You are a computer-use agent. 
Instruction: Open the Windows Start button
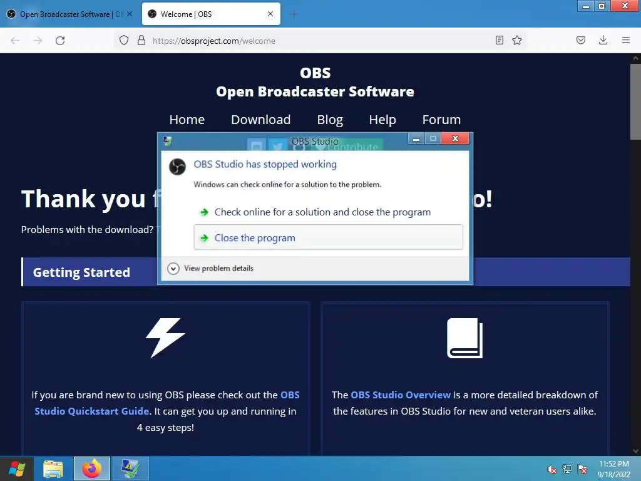tap(17, 468)
